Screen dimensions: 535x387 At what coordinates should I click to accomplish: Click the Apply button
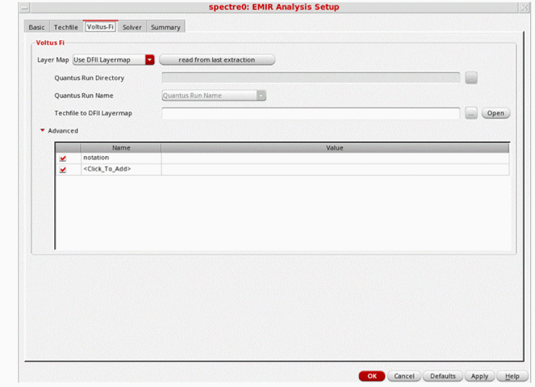479,376
